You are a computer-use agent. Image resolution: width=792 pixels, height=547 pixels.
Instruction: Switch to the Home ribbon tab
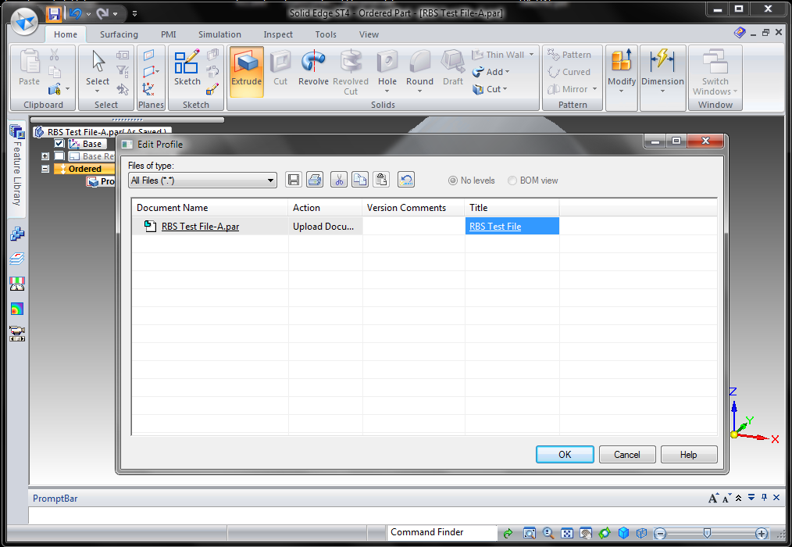coord(66,34)
